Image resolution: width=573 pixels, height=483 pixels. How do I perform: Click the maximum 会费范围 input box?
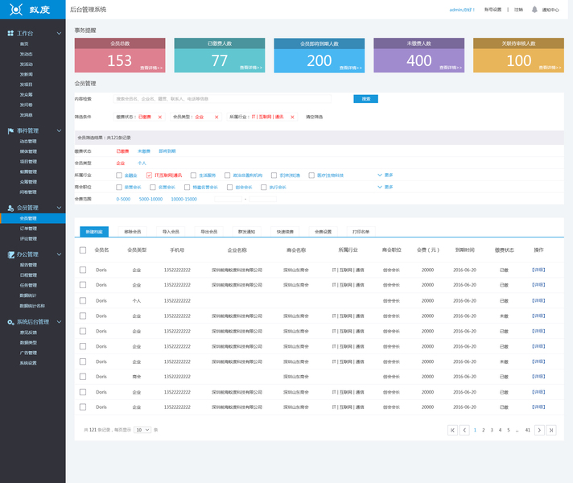pyautogui.click(x=262, y=200)
